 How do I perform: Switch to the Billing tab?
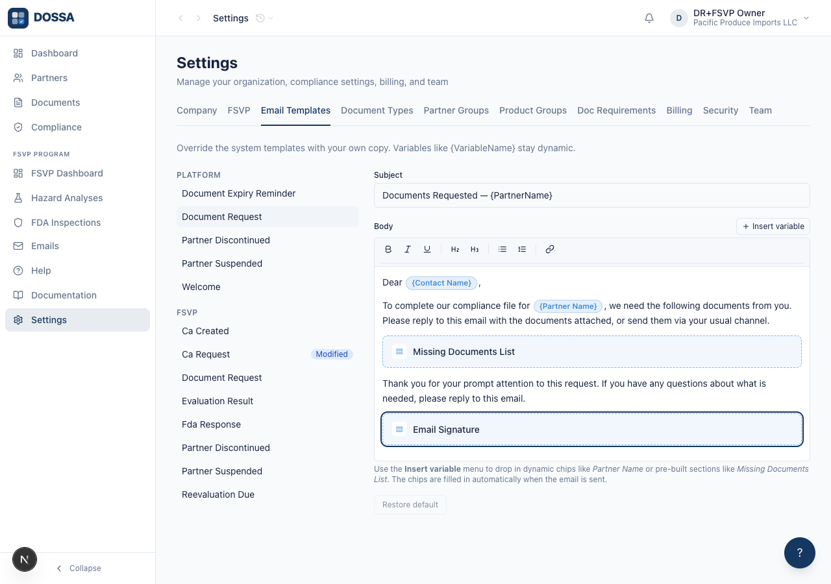[679, 110]
